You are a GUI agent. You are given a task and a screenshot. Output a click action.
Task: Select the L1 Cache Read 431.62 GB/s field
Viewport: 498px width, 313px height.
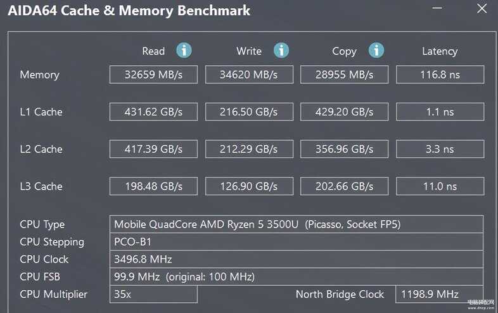pyautogui.click(x=153, y=112)
